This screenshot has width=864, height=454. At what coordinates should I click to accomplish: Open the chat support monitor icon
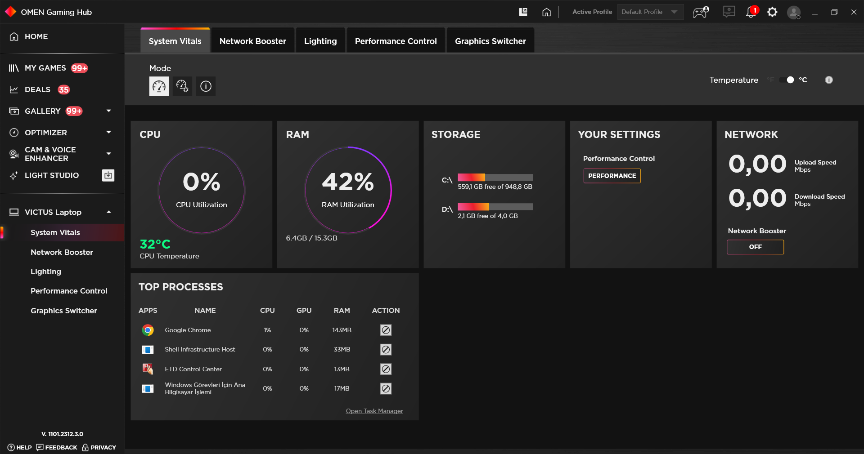[729, 12]
